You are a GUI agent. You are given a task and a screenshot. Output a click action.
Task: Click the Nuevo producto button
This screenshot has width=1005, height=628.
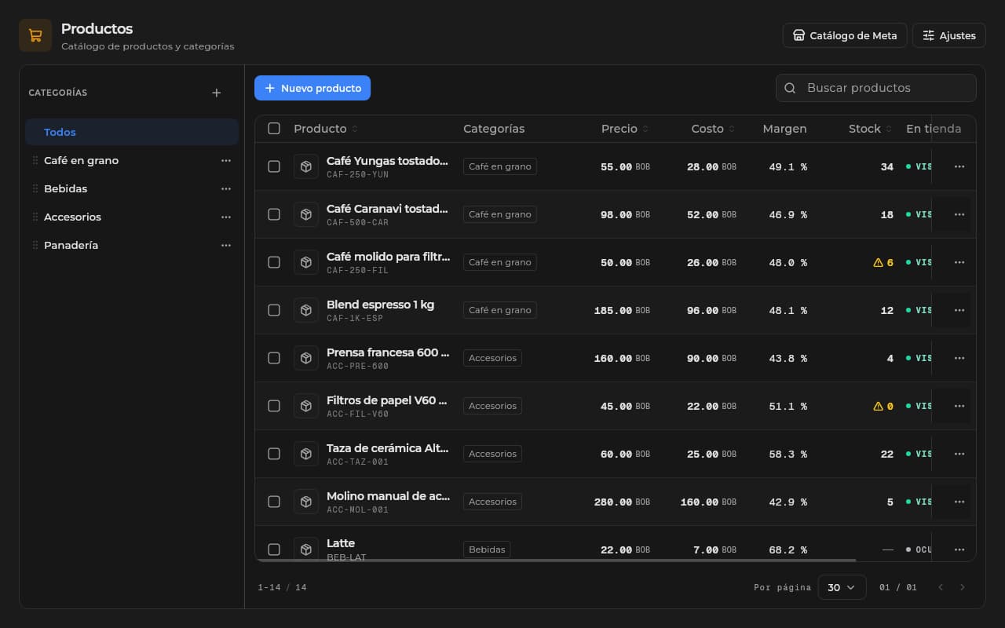pos(312,88)
